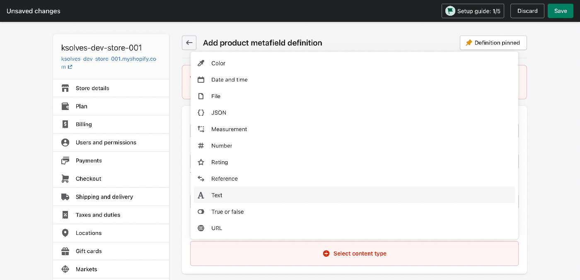Click the ksolves-dev-store-001 store name

(x=101, y=48)
